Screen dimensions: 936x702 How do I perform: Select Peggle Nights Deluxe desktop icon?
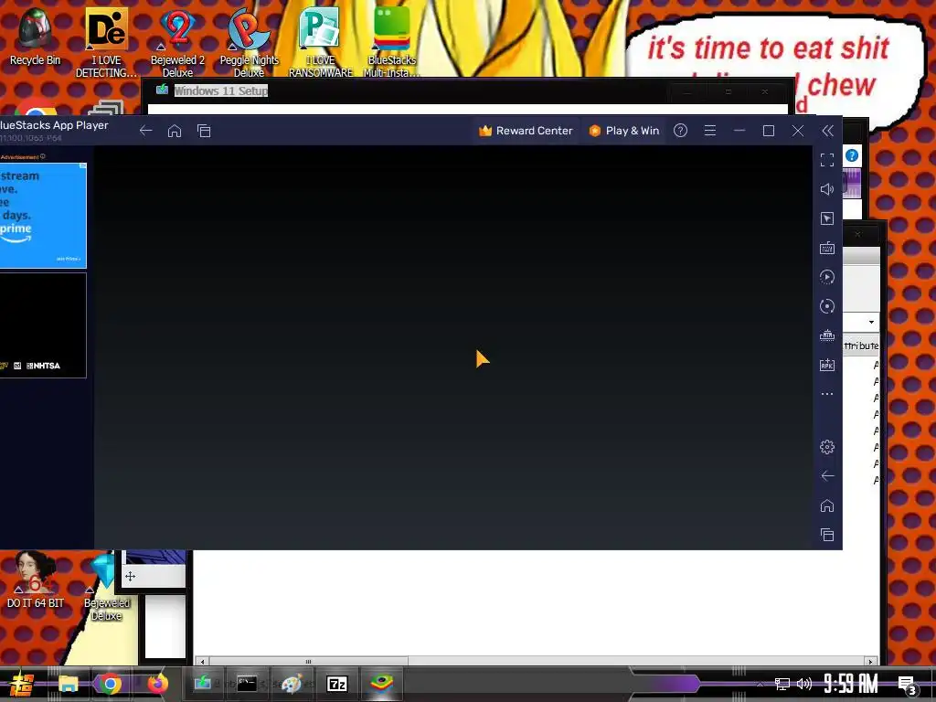click(x=249, y=42)
